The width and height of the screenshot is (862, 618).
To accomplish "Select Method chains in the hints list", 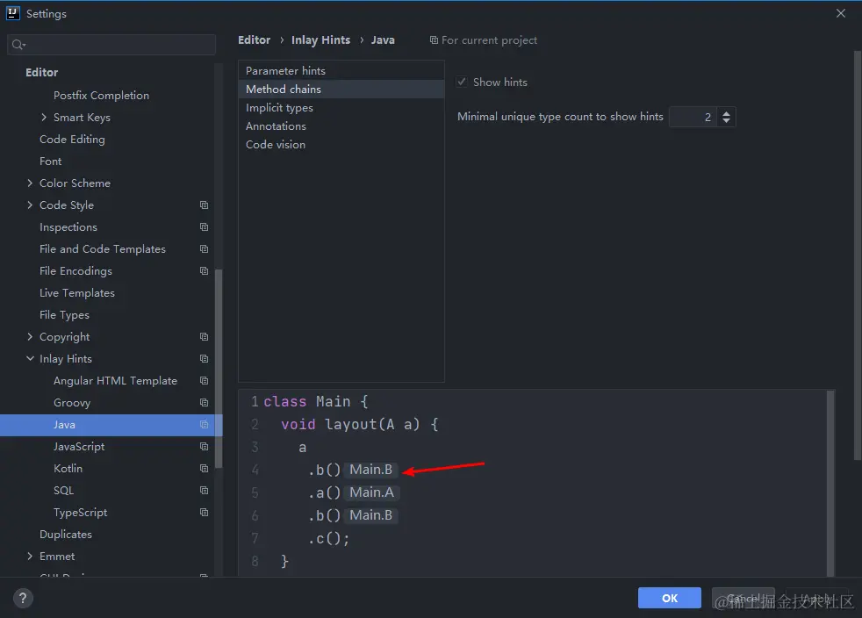I will (341, 89).
